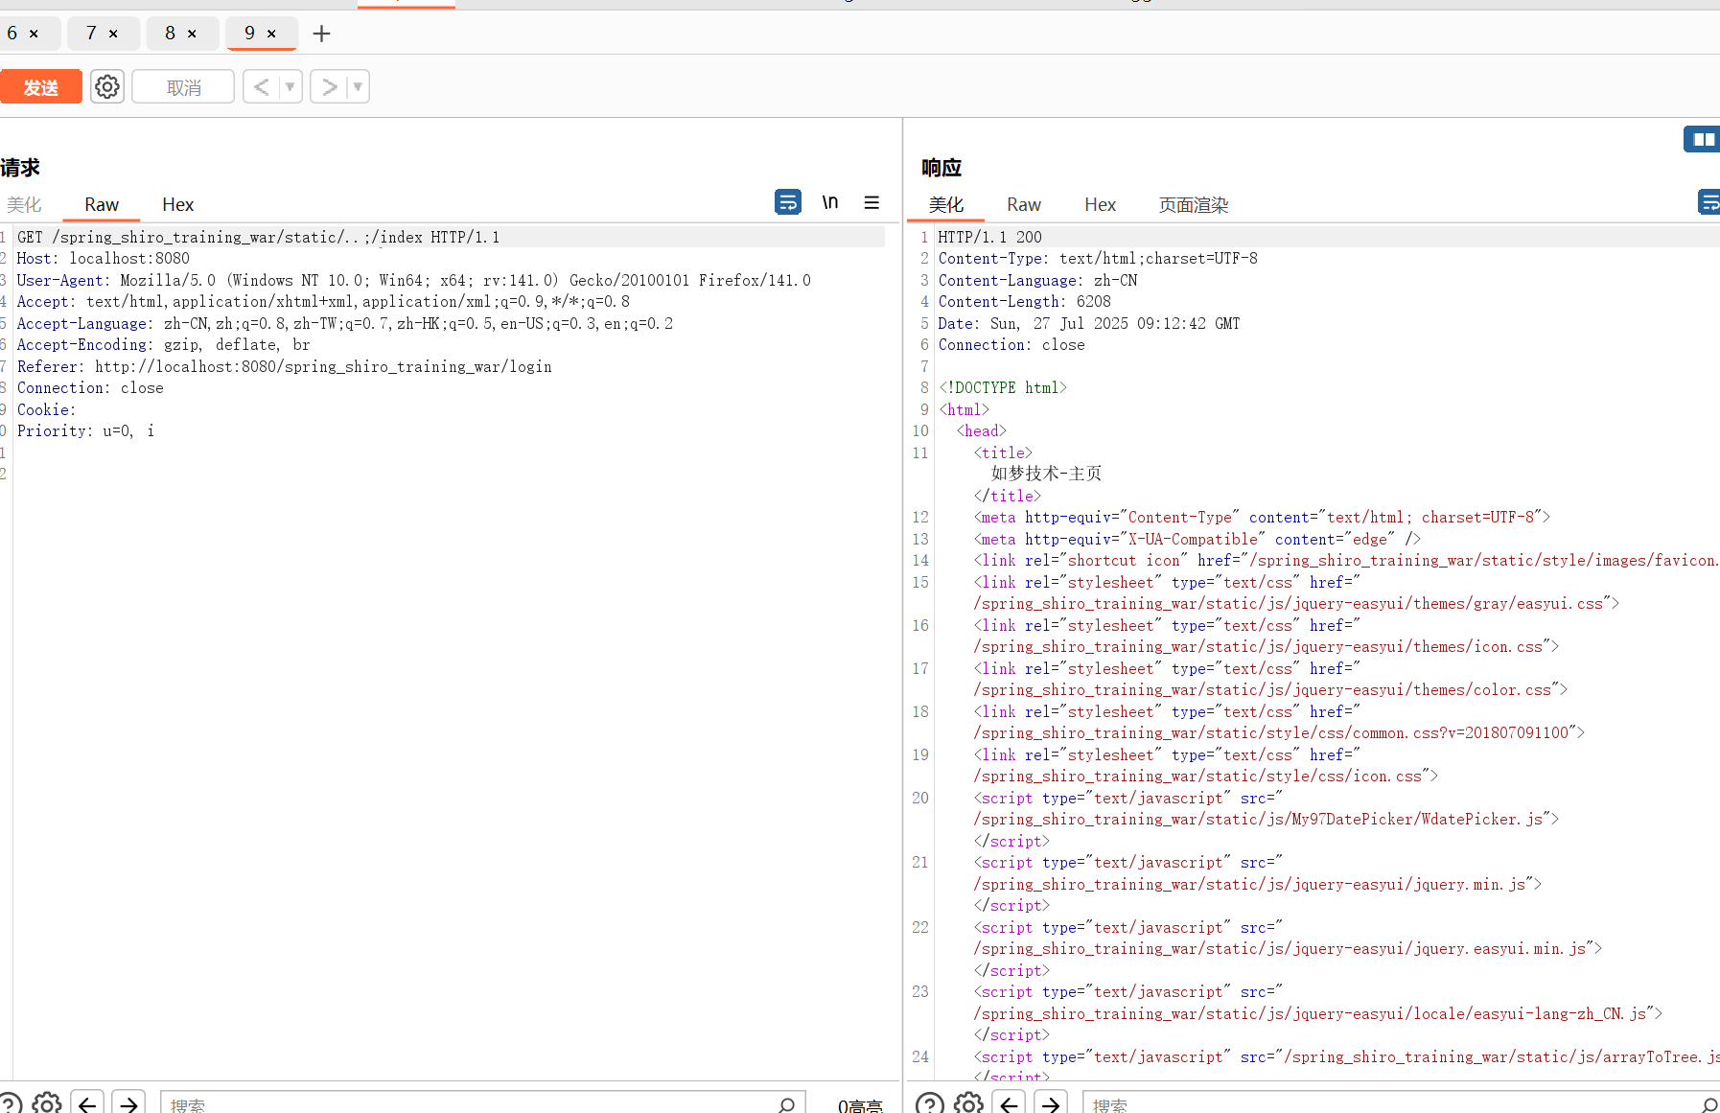The width and height of the screenshot is (1720, 1113).
Task: Open help icon below the response panel
Action: point(930,1104)
